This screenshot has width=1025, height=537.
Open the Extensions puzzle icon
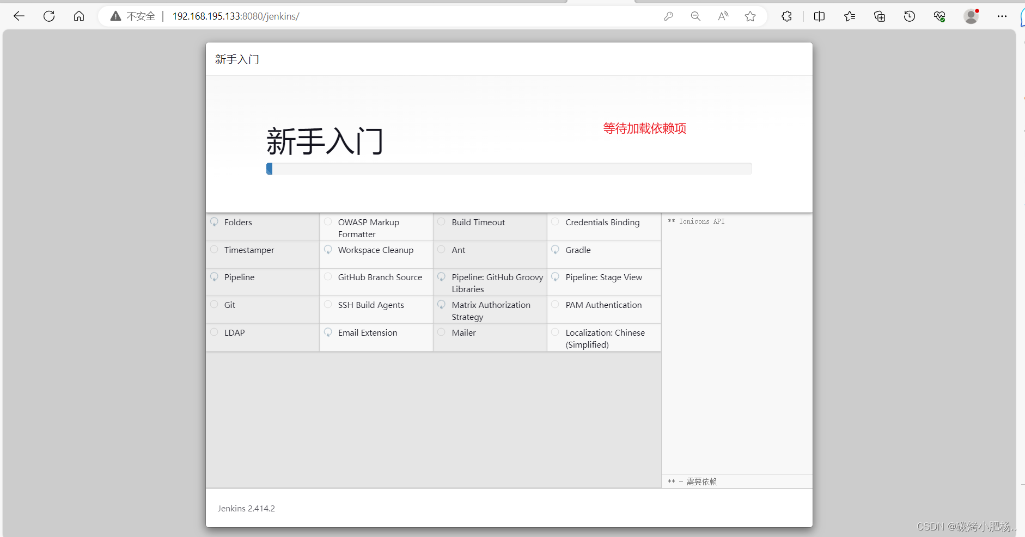786,16
